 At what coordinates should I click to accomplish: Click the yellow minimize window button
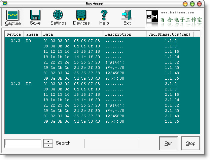click(185, 4)
